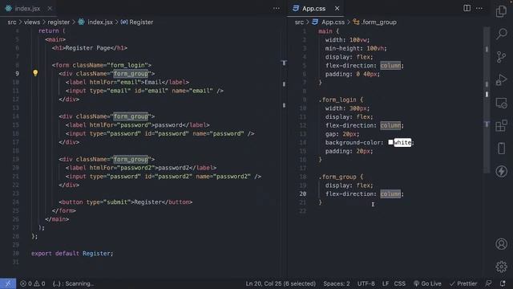This screenshot has height=289, width=513.
Task: Click Prettier in the status bar
Action: (463, 283)
